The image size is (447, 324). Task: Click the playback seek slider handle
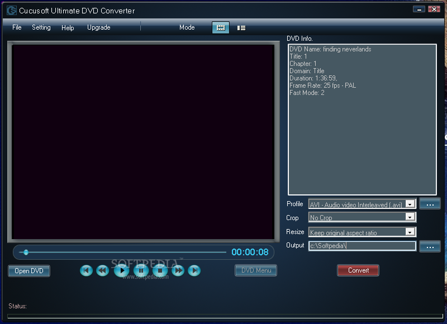26,252
